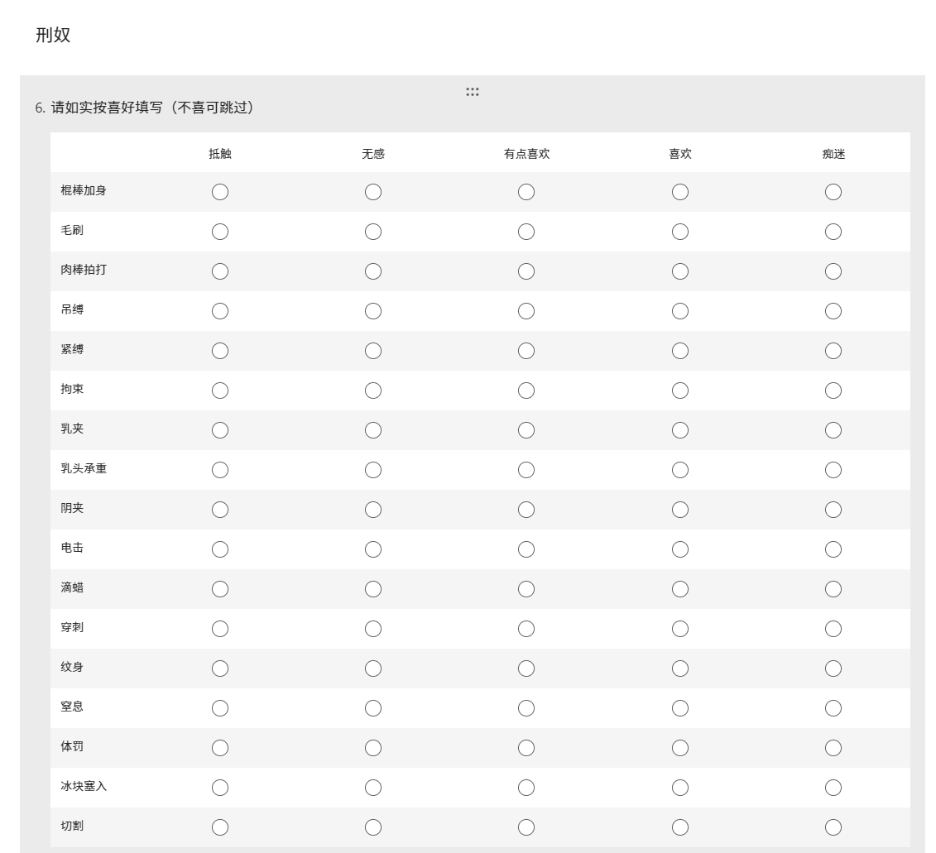The width and height of the screenshot is (936, 853).
Task: Choose 有点喜欢 for the 穿刺 row
Action: [526, 629]
